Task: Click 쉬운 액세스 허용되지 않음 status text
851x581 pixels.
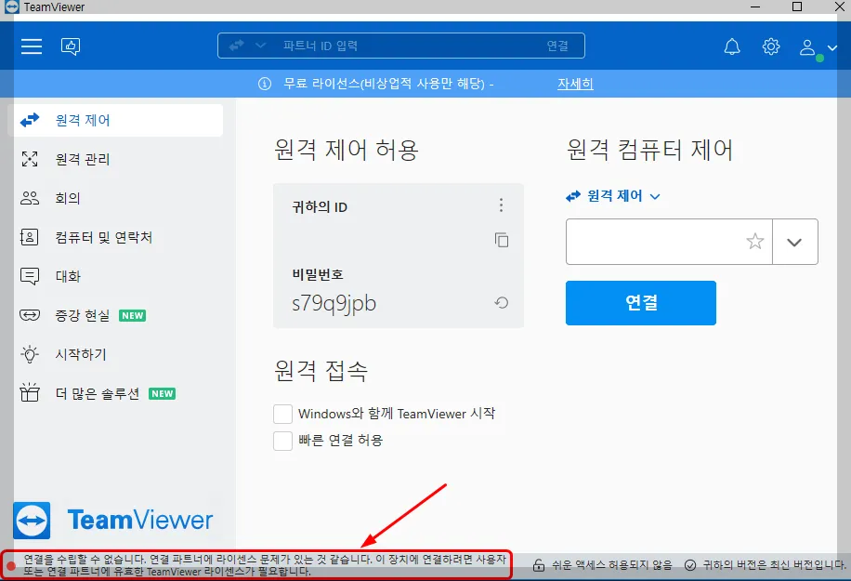Action: click(x=612, y=565)
